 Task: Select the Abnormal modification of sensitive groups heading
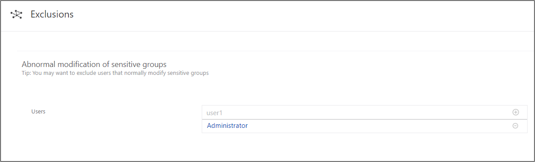click(94, 64)
